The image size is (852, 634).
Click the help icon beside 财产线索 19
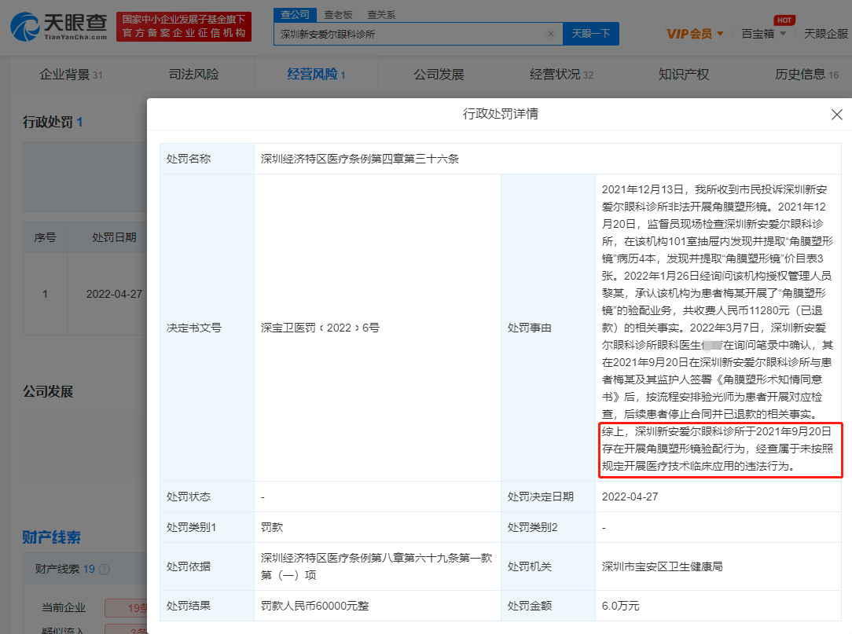pos(105,570)
